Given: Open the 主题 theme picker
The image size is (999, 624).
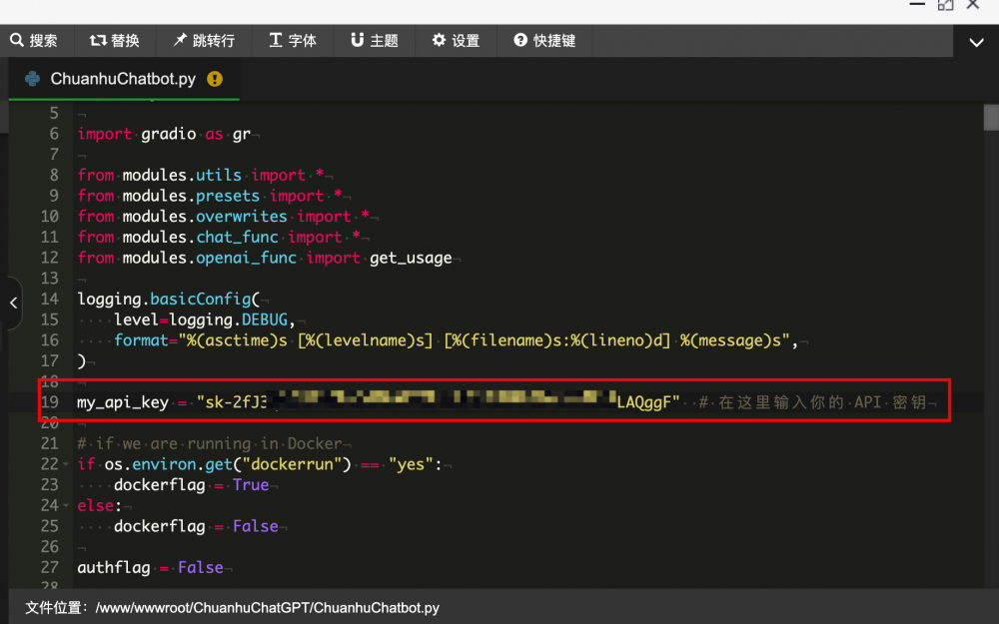Looking at the screenshot, I should pos(374,41).
